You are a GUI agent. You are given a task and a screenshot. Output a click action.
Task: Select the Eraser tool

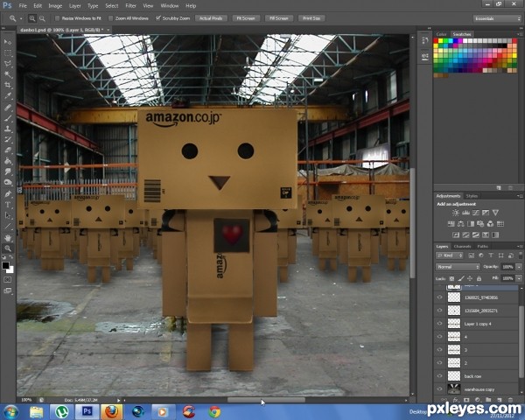pos(7,150)
